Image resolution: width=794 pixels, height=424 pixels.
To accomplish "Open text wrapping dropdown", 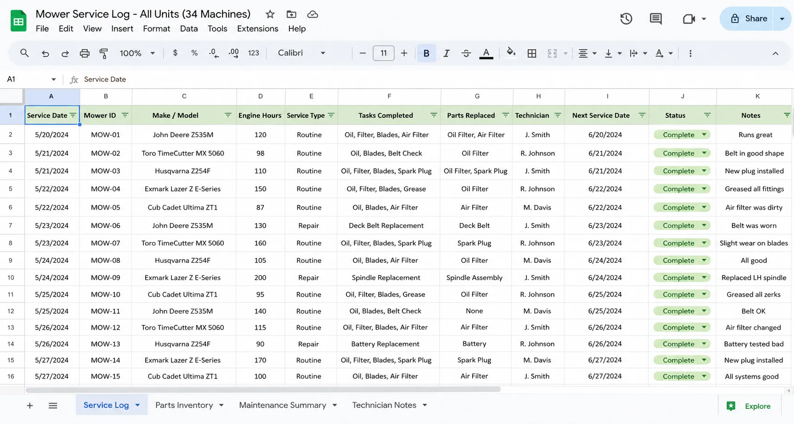I will tap(638, 53).
